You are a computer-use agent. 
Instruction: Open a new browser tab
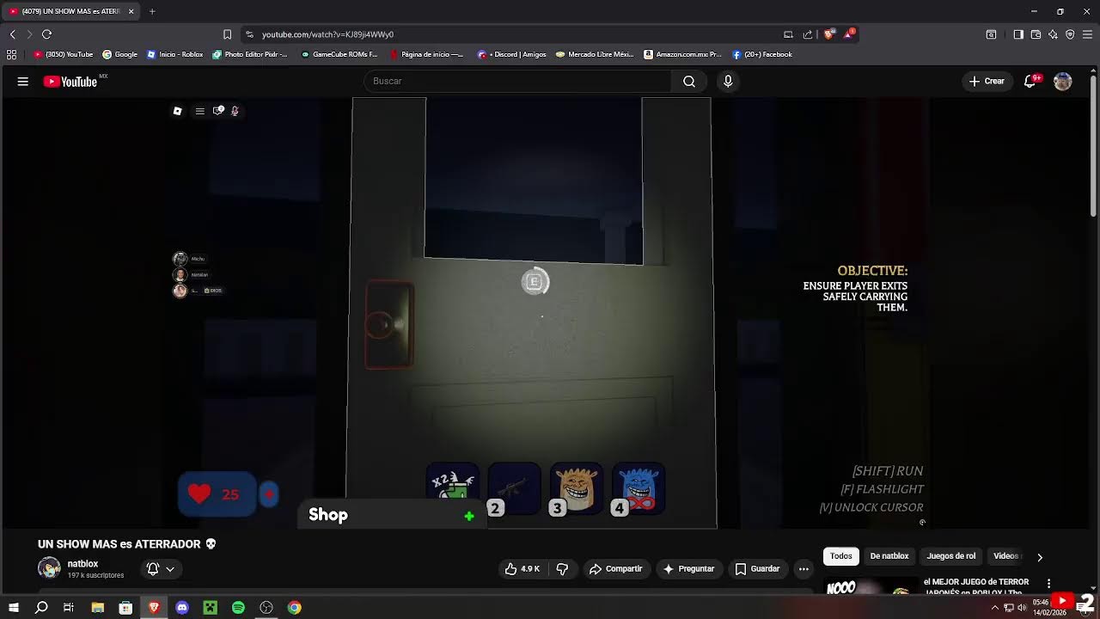pos(152,11)
